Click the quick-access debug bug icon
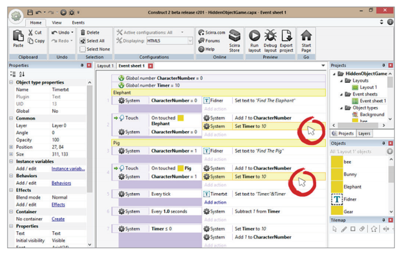This screenshot has width=402, height=256. coord(71,13)
